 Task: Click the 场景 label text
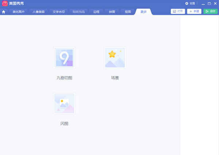[115, 78]
